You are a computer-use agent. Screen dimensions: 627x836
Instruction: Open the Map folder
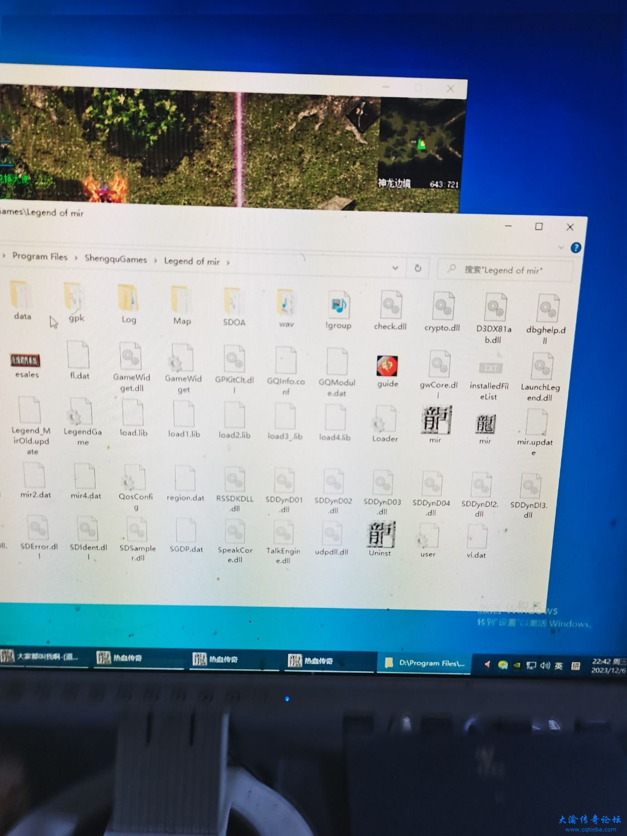[x=182, y=306]
